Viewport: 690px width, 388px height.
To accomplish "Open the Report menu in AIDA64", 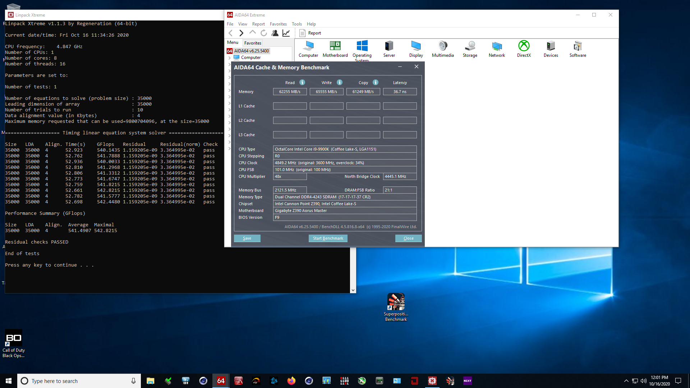I will (x=258, y=24).
